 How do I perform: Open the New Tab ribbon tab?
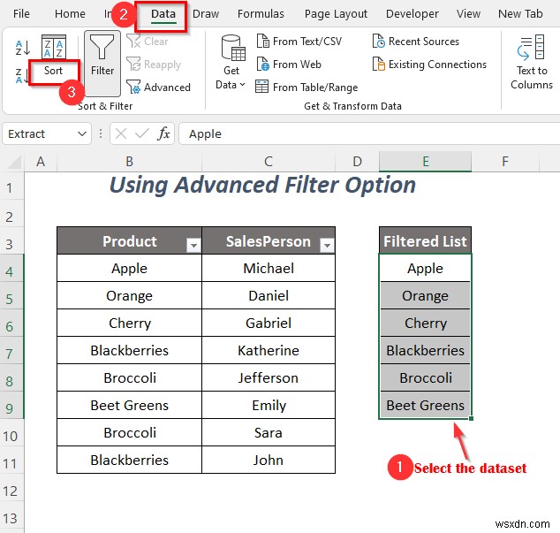520,14
